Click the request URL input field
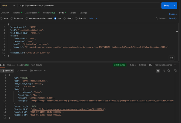The height and width of the screenshot is (123, 181). tap(89, 6)
